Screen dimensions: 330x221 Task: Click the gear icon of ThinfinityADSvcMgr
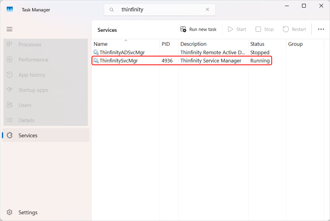pyautogui.click(x=96, y=52)
